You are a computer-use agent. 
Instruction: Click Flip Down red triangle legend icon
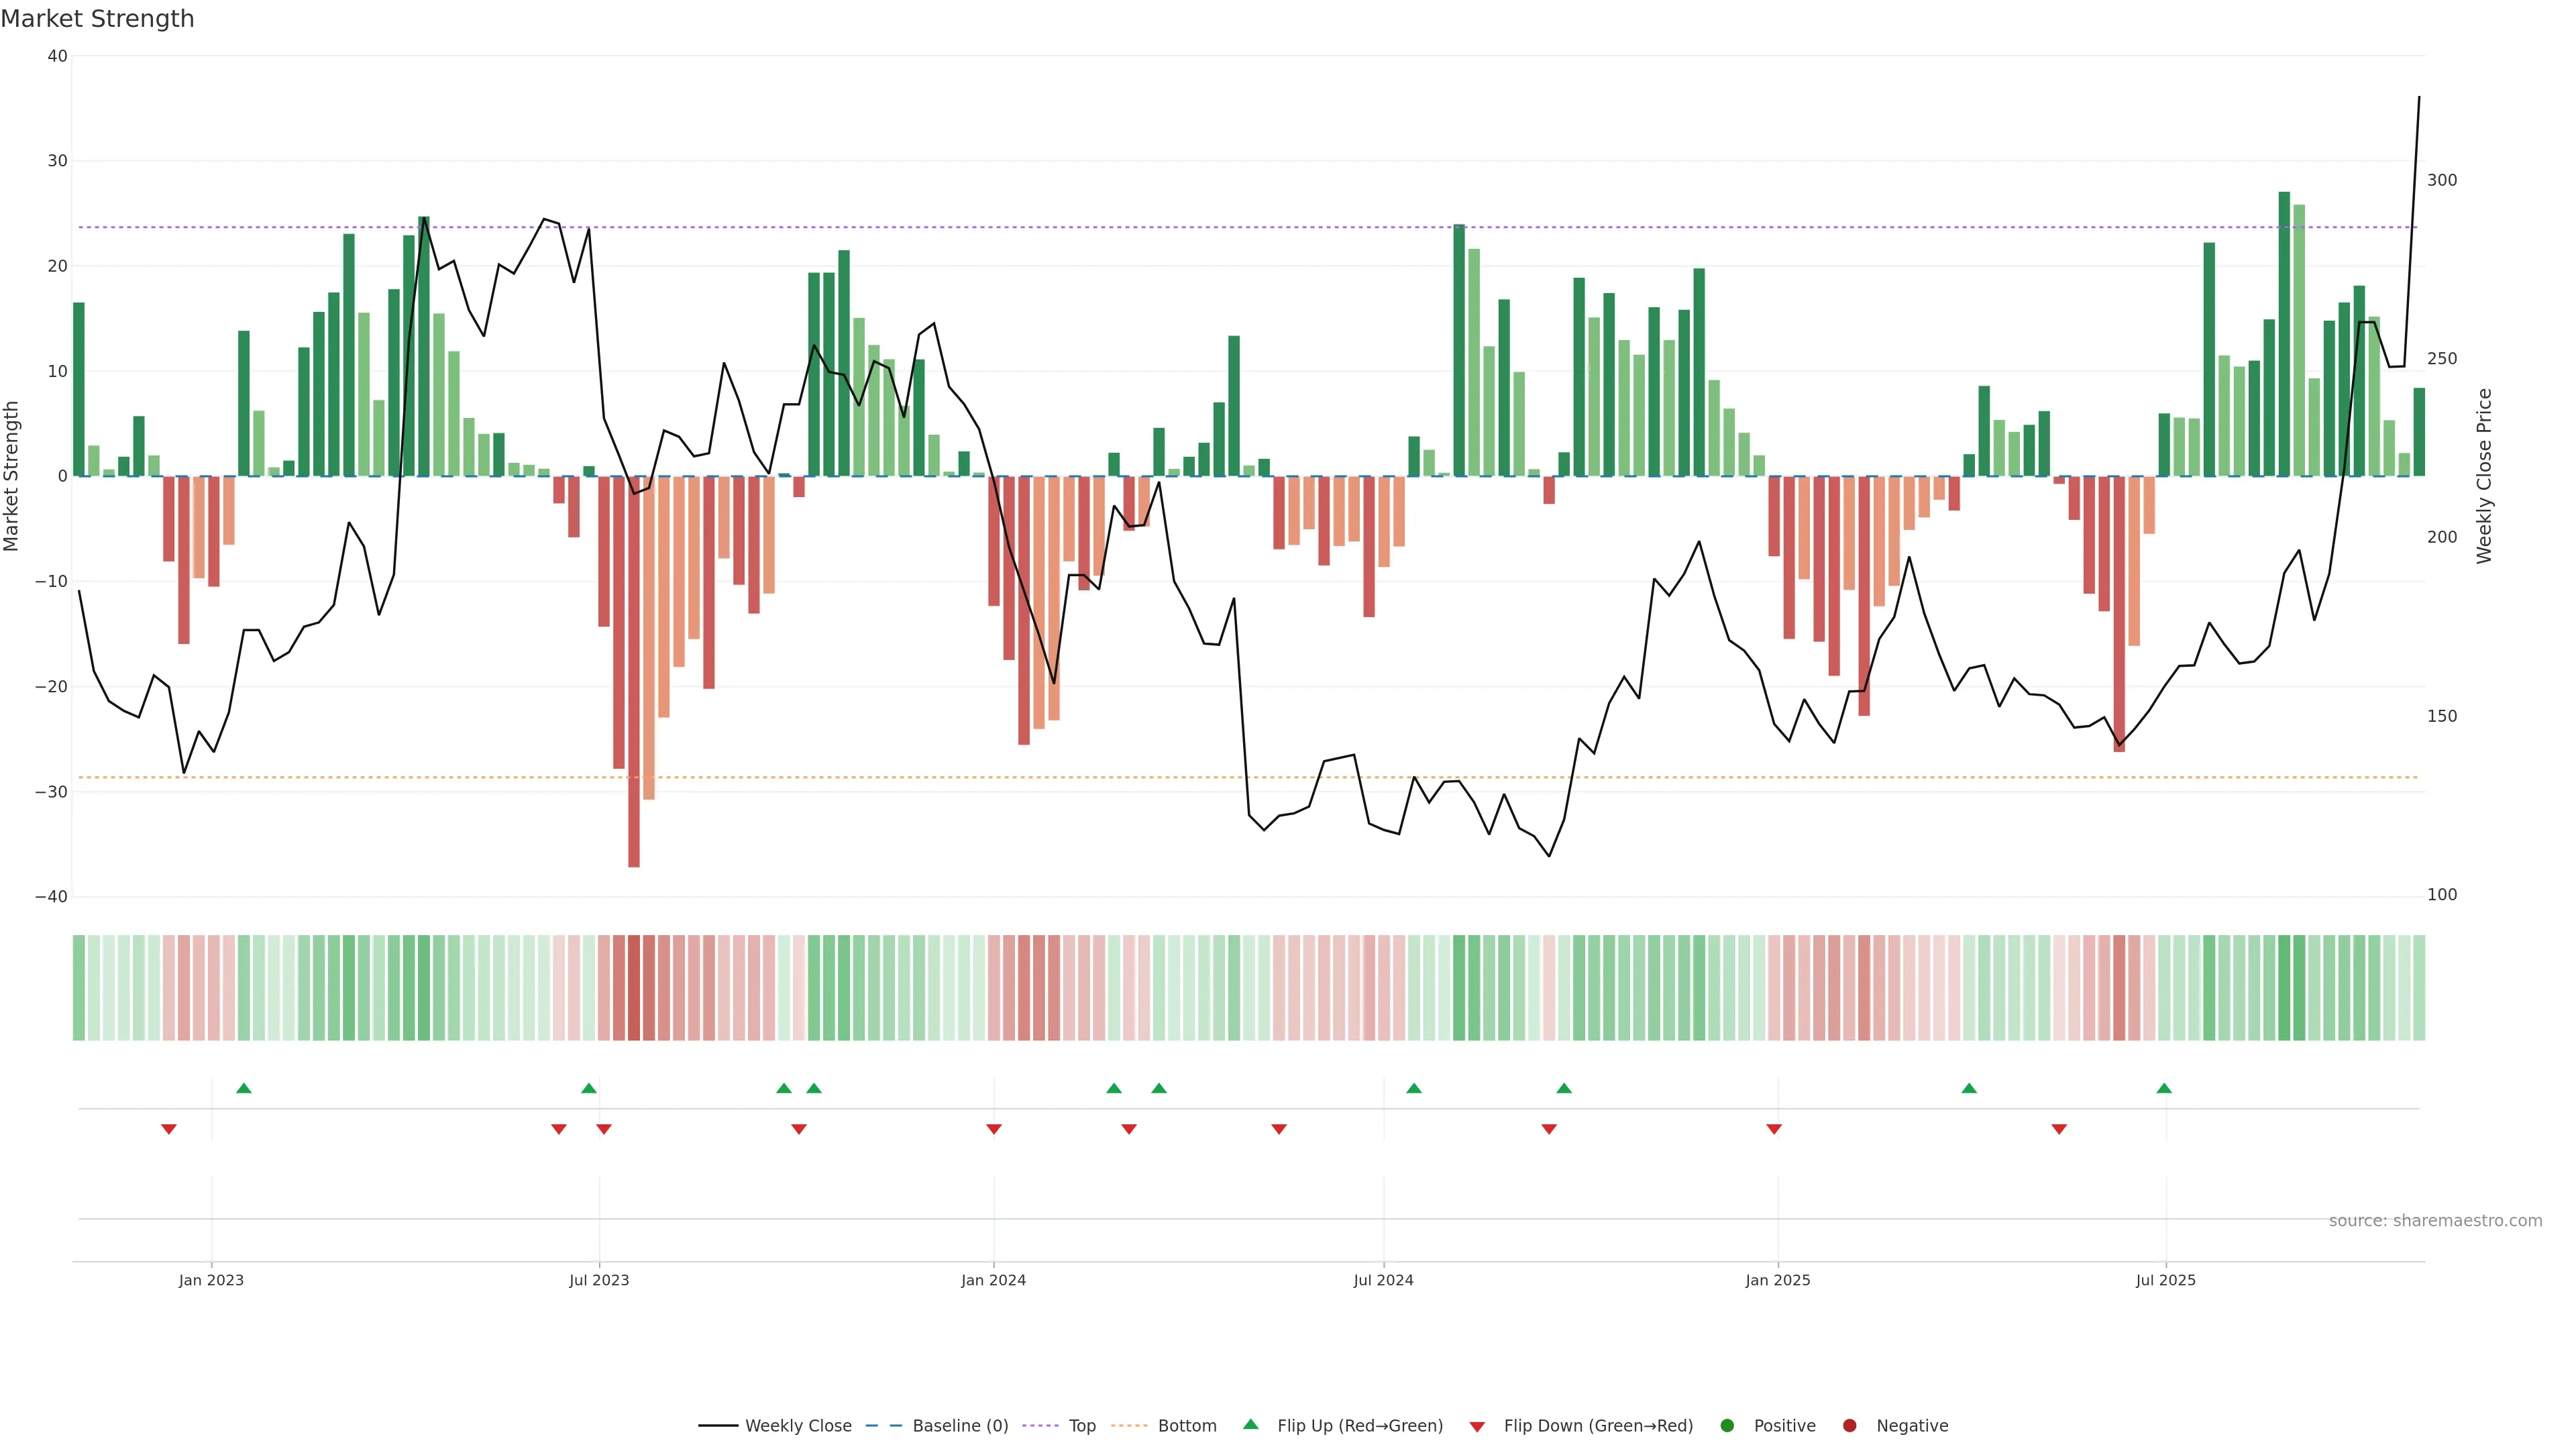1477,1426
